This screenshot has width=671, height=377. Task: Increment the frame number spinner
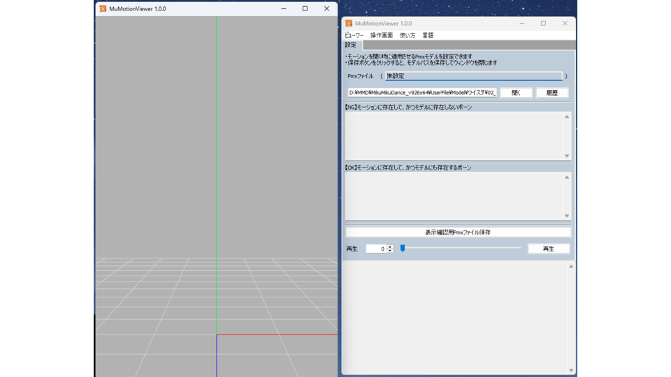coord(390,246)
